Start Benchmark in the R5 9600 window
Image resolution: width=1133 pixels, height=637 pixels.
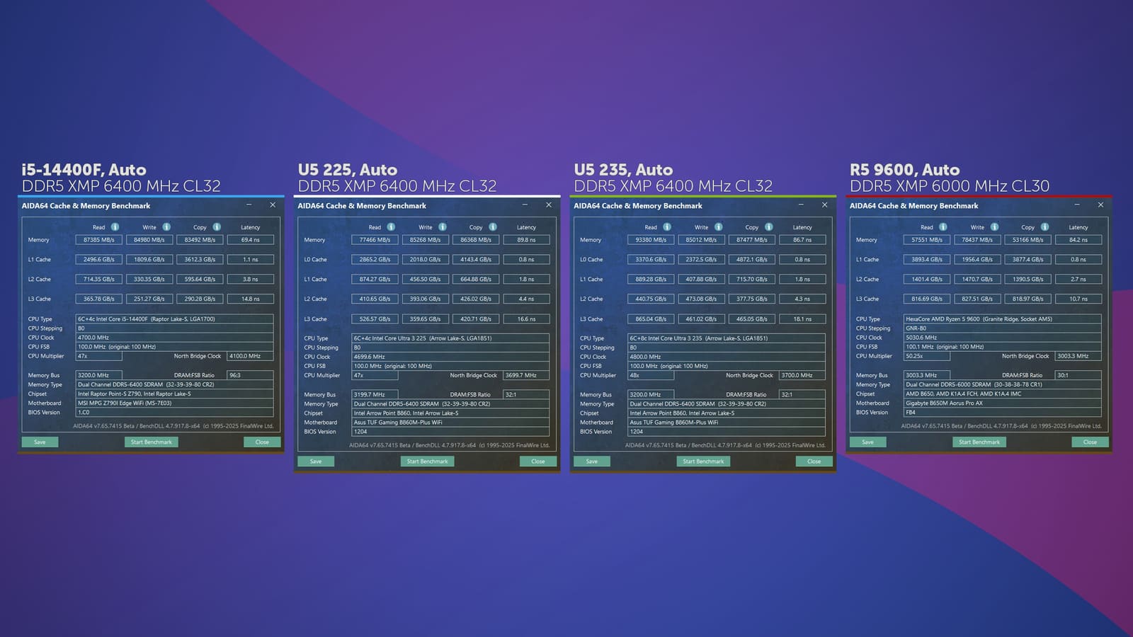(x=979, y=442)
